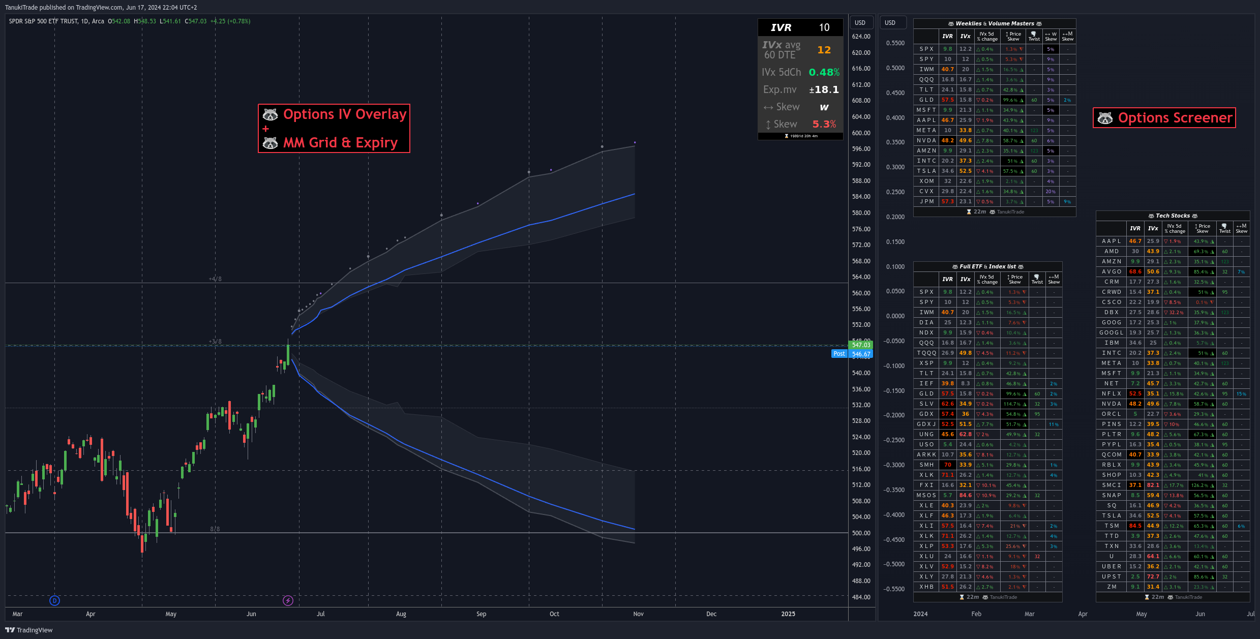Open the TradingView logo at bottom left
The height and width of the screenshot is (639, 1260).
point(29,630)
